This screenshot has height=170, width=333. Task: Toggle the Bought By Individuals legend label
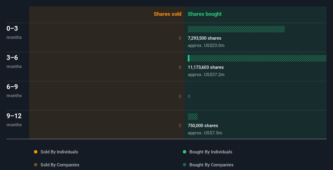coord(211,152)
